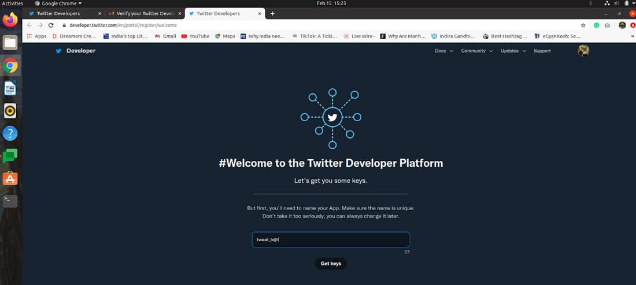Expand the Updates dropdown menu

point(513,51)
